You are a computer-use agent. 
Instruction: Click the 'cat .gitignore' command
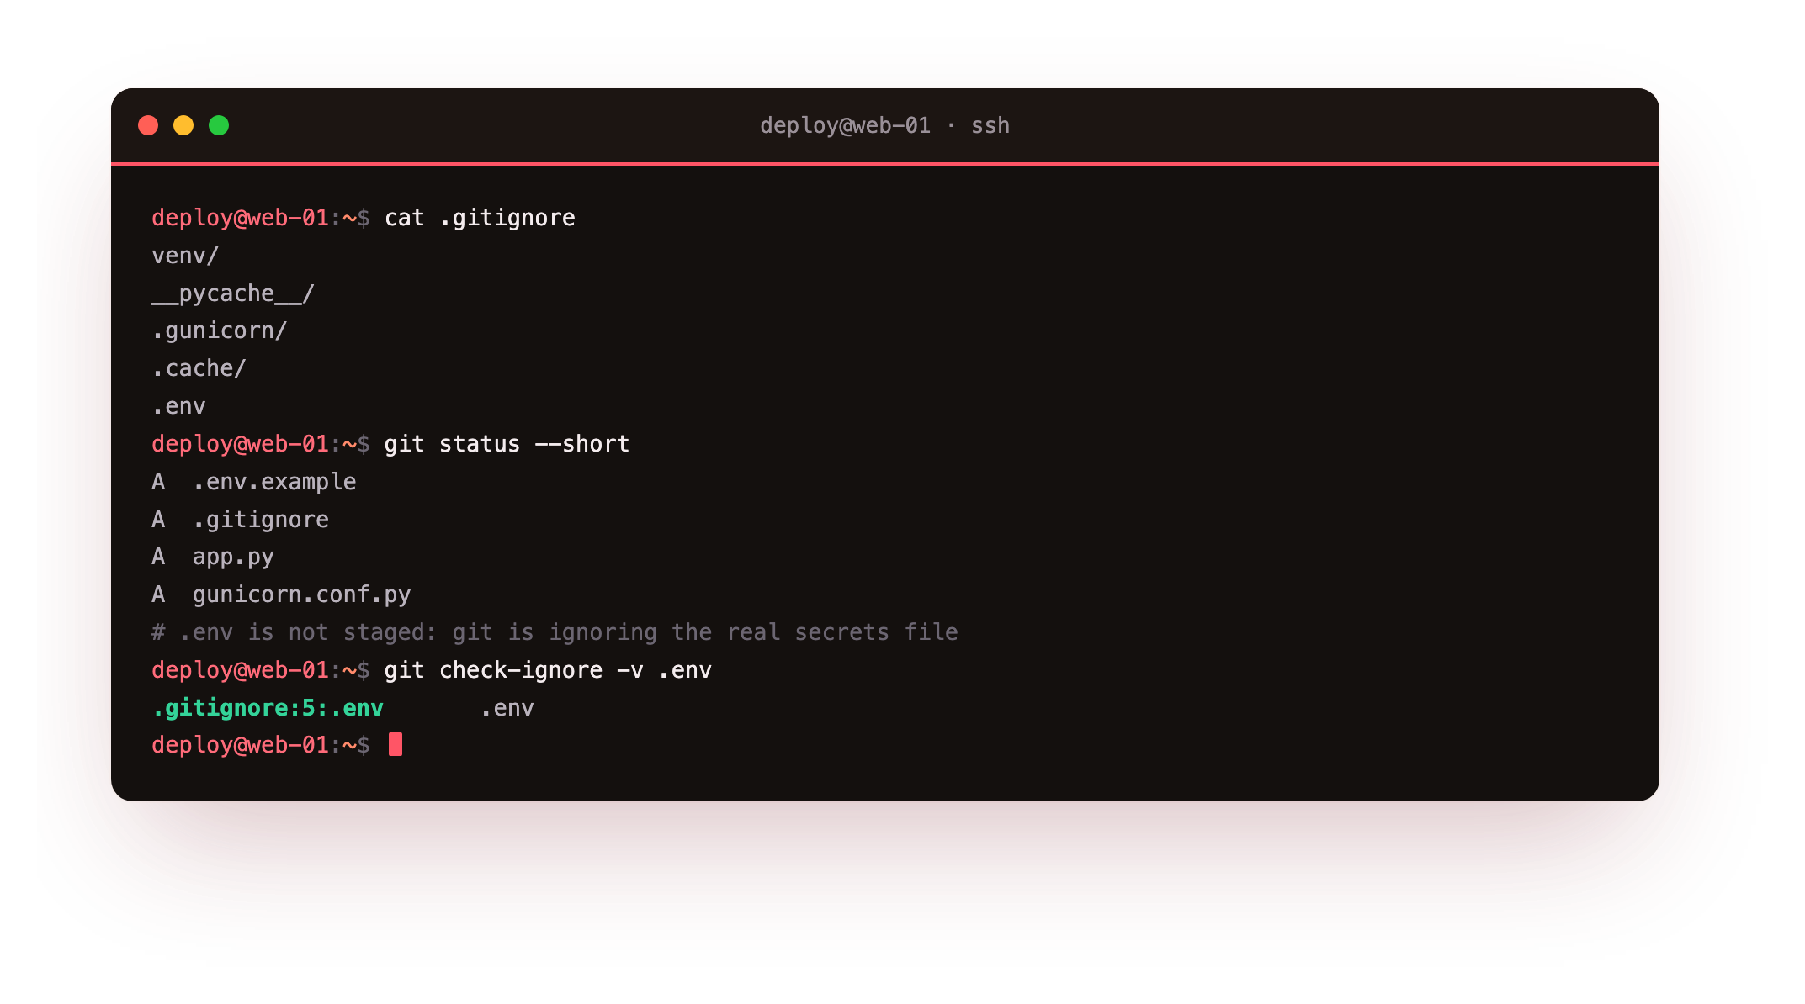tap(480, 218)
